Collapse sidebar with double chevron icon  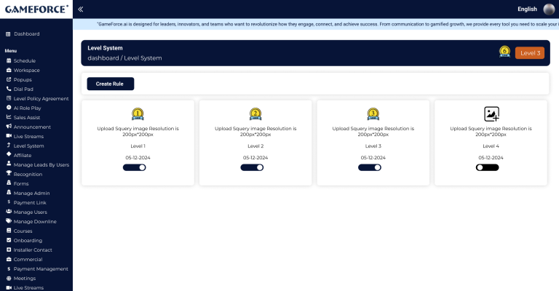pyautogui.click(x=80, y=9)
